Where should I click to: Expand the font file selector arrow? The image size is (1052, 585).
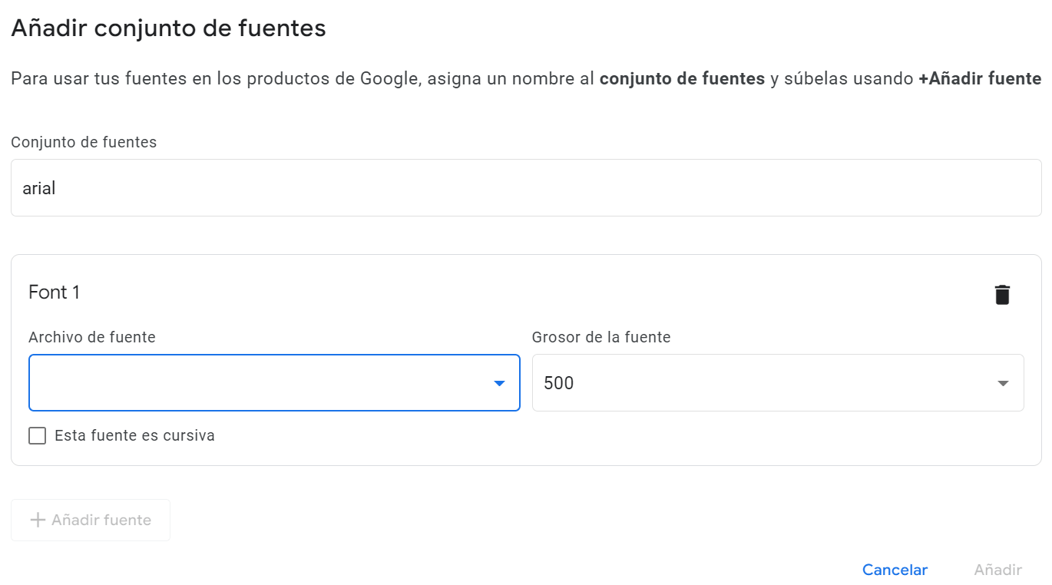[x=500, y=382]
